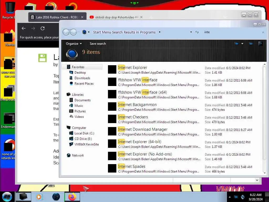Reload the page in Firefox
The image size is (269, 202).
click(43, 28)
